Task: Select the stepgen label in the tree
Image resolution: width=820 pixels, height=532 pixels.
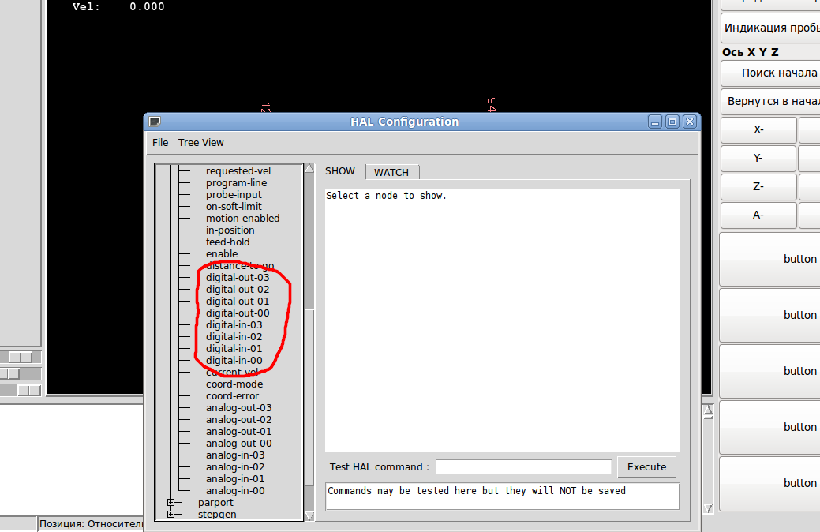Action: click(217, 514)
